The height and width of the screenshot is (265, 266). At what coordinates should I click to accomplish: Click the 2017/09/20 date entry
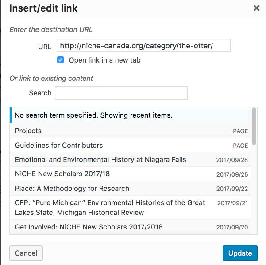232,228
